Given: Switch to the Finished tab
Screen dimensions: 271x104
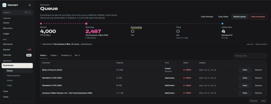Looking at the screenshot, I should click(x=66, y=55).
